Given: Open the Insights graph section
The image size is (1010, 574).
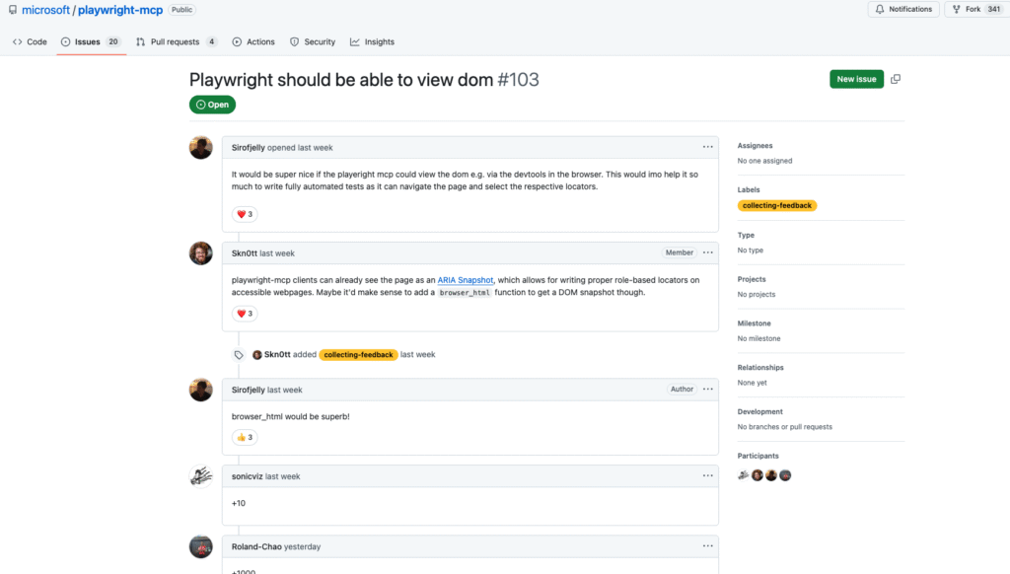Looking at the screenshot, I should (x=354, y=41).
